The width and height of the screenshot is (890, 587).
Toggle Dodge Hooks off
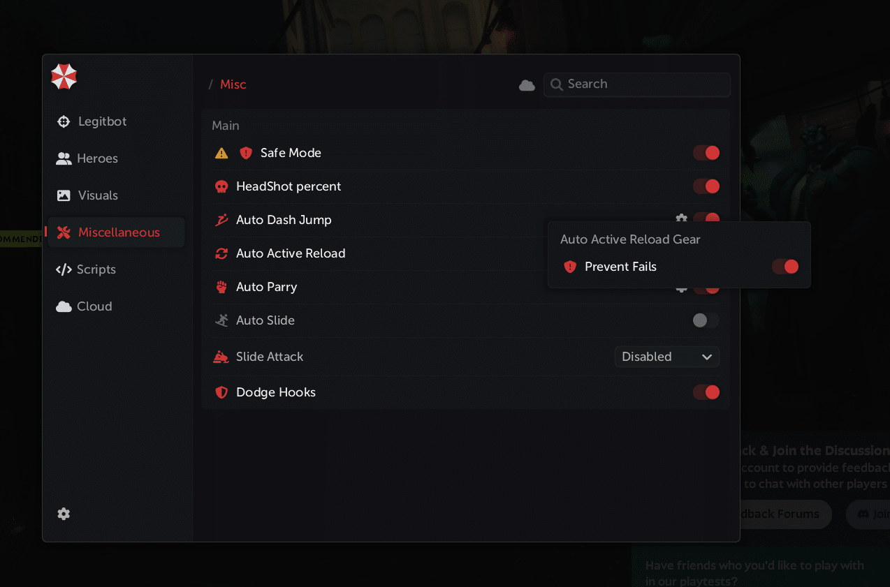coord(706,392)
